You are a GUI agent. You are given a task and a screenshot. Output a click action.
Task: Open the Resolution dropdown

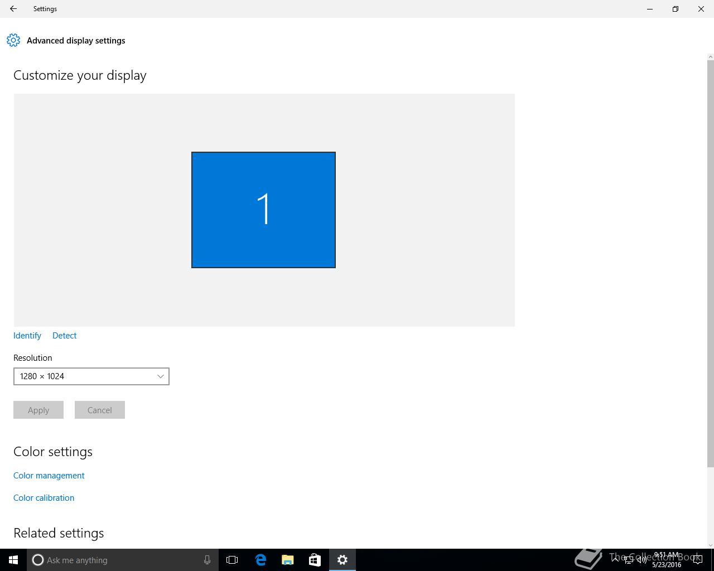pos(91,376)
